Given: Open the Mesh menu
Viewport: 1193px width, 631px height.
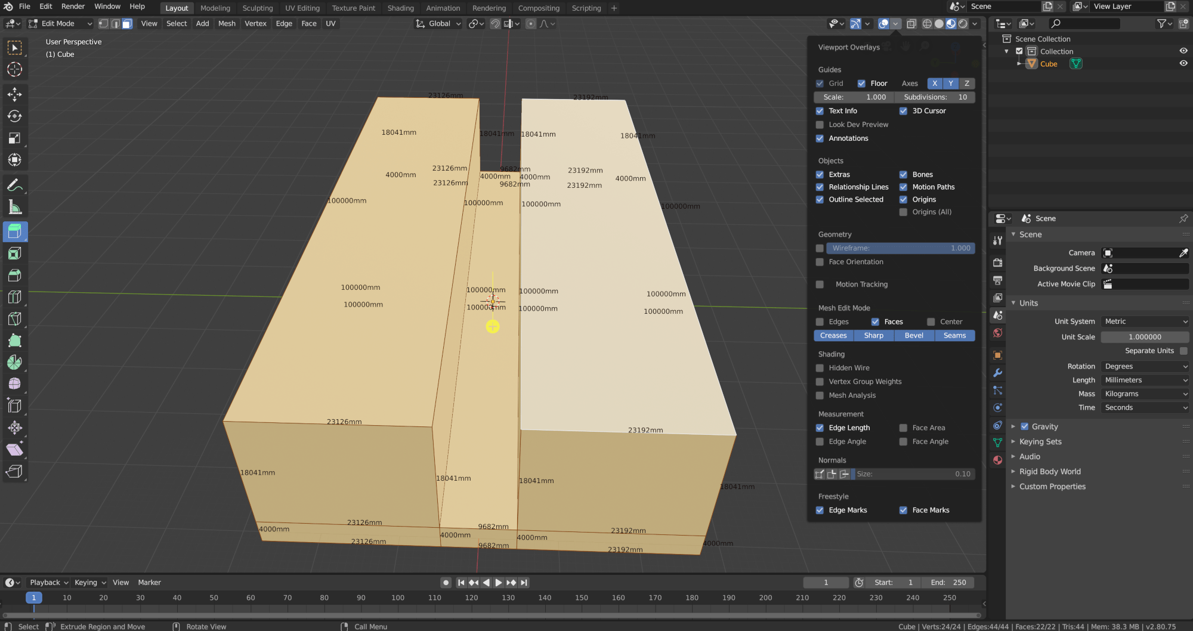Looking at the screenshot, I should pos(227,23).
